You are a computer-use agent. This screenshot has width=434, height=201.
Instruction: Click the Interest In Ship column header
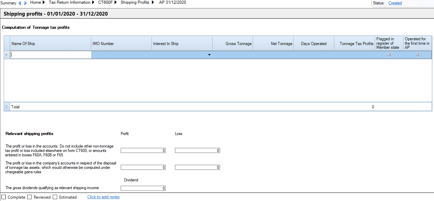182,43
